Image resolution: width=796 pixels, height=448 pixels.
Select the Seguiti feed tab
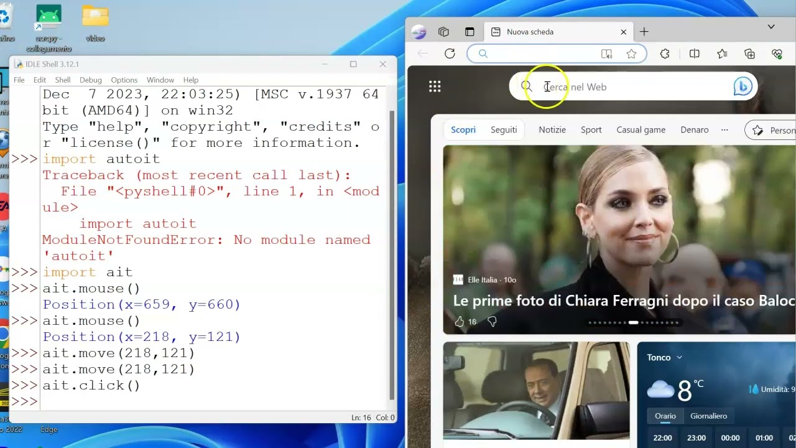(504, 130)
